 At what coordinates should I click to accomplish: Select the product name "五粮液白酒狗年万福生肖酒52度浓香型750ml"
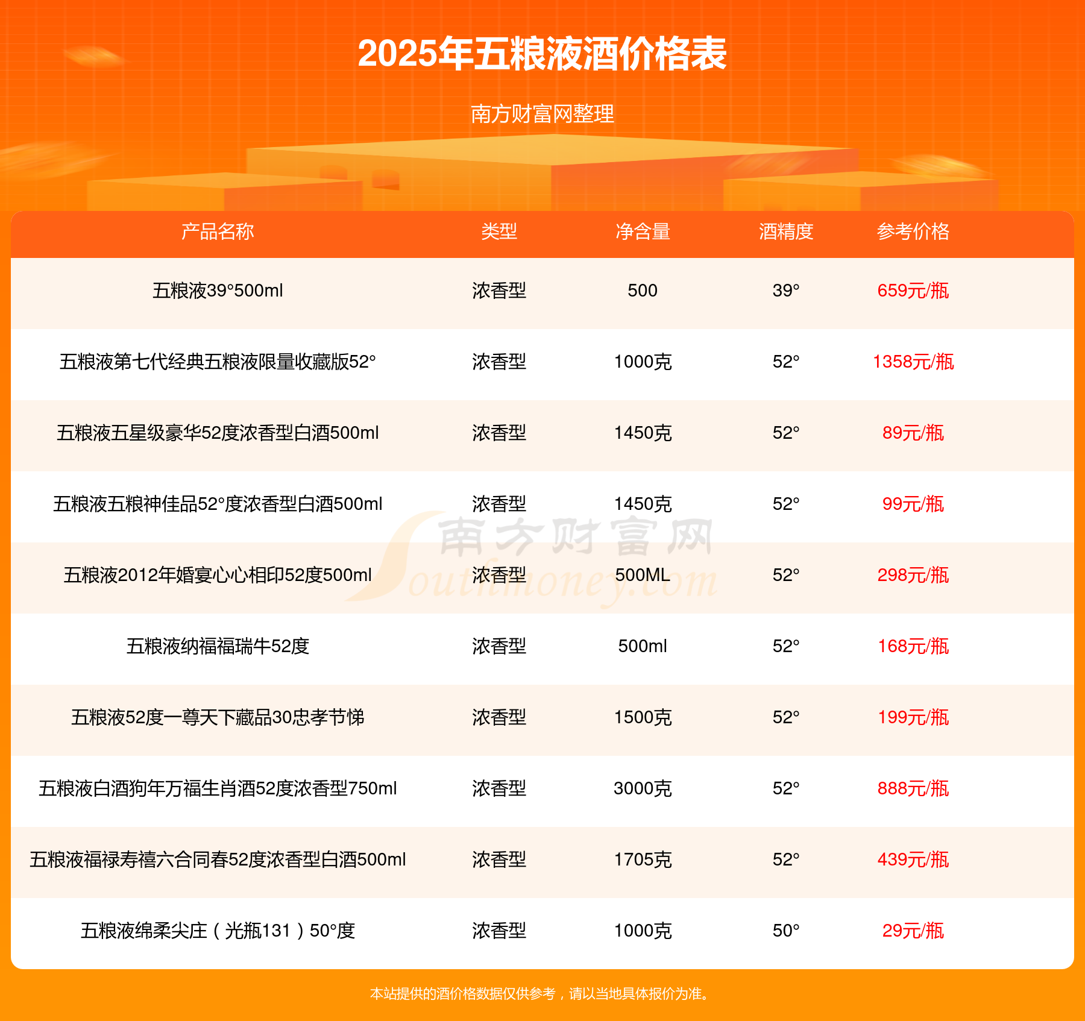point(218,788)
